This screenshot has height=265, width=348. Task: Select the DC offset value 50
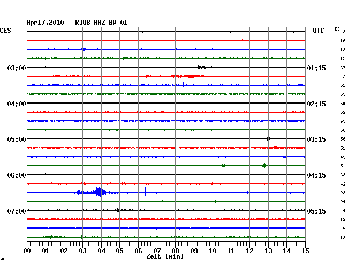[343, 104]
